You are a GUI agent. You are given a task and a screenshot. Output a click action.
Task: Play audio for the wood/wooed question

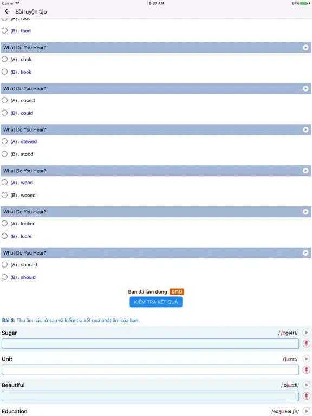pyautogui.click(x=305, y=171)
